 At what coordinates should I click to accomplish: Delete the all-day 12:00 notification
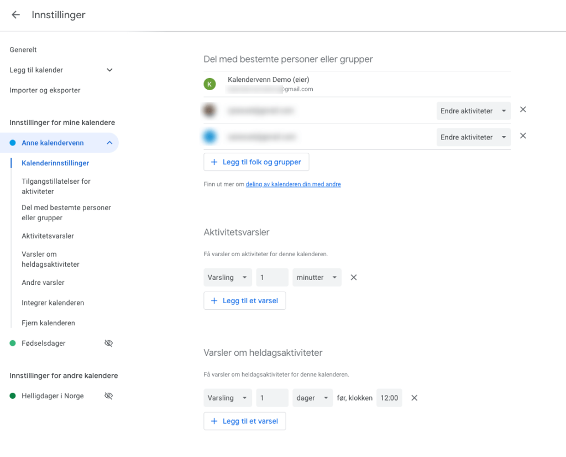(x=414, y=398)
